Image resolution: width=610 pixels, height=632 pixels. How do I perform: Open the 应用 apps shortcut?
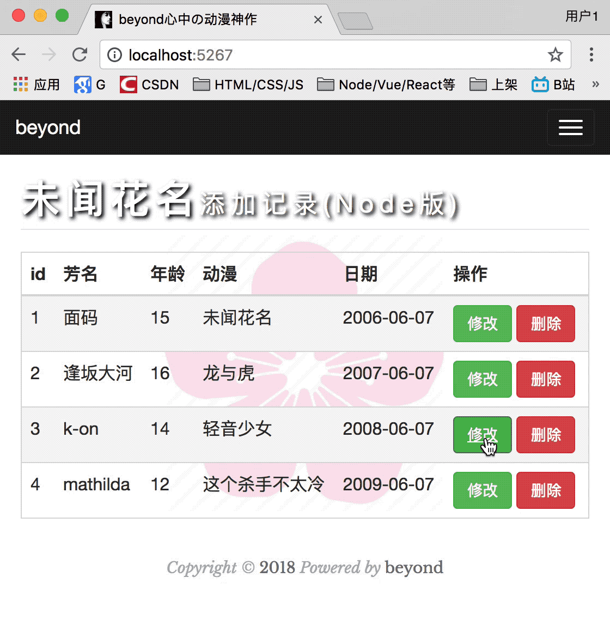(36, 84)
